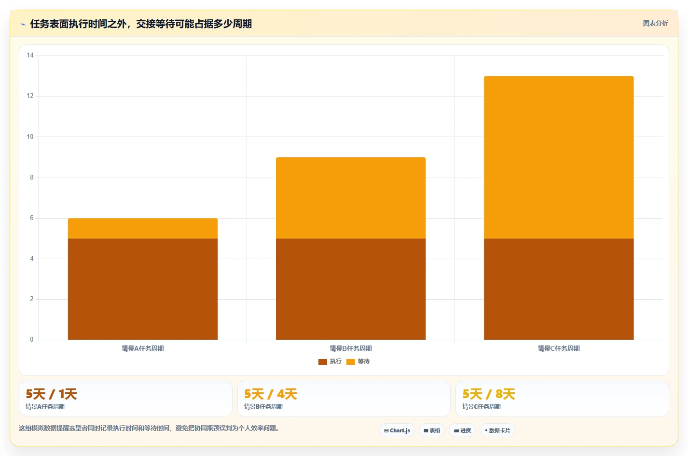688x456 pixels.
Task: Open the 5天 / 8天 stat card
Action: click(x=562, y=399)
